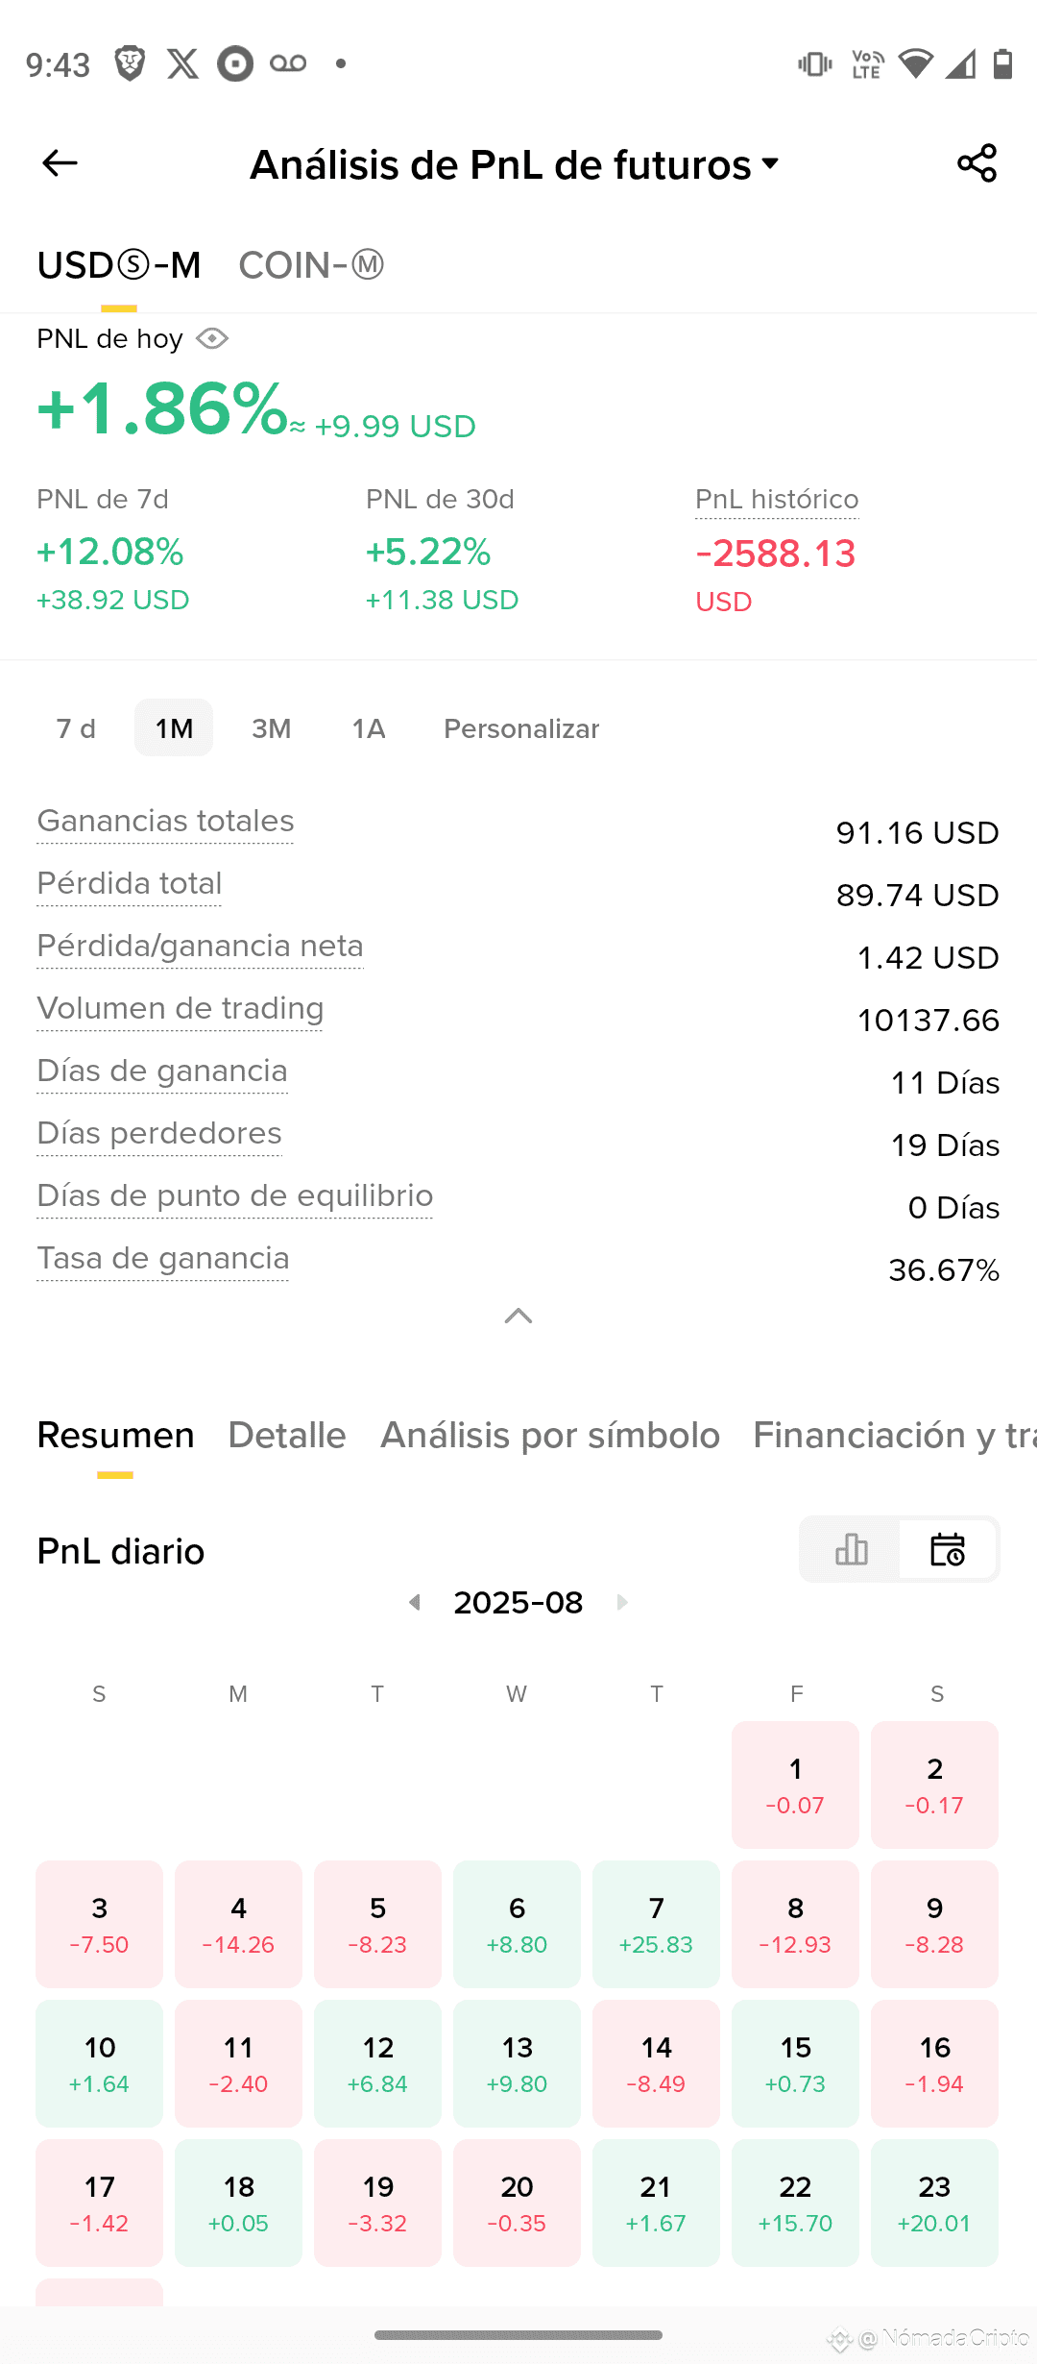Image resolution: width=1037 pixels, height=2364 pixels.
Task: Open the Detalle tab
Action: coord(287,1435)
